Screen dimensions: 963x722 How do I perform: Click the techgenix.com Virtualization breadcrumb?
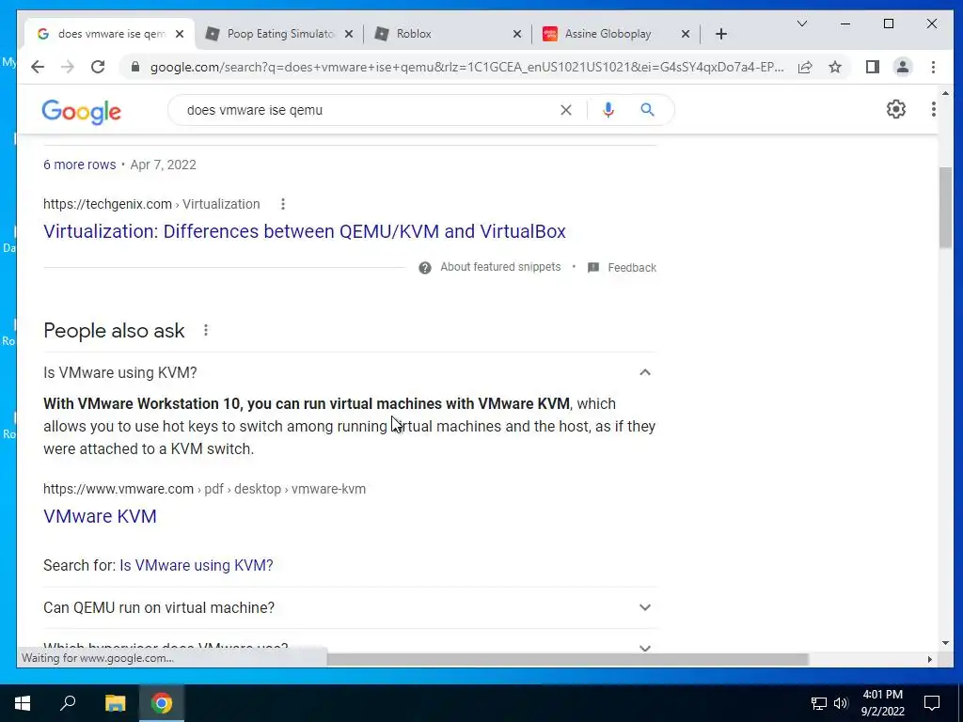151,204
